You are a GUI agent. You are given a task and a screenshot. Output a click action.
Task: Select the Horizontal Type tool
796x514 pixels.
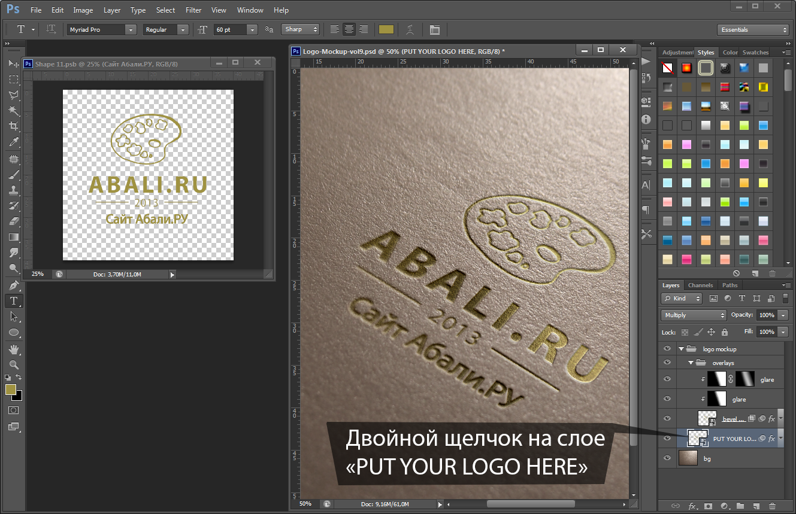13,301
